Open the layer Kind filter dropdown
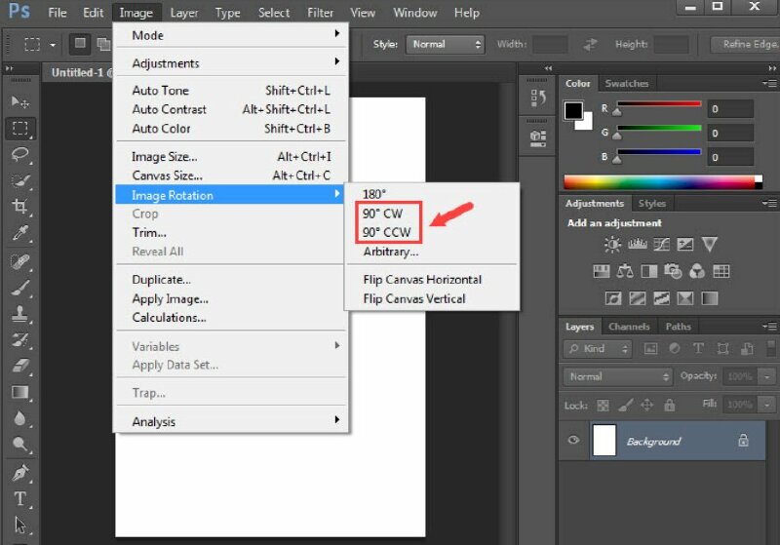Screen dimensions: 780x545 coord(598,349)
